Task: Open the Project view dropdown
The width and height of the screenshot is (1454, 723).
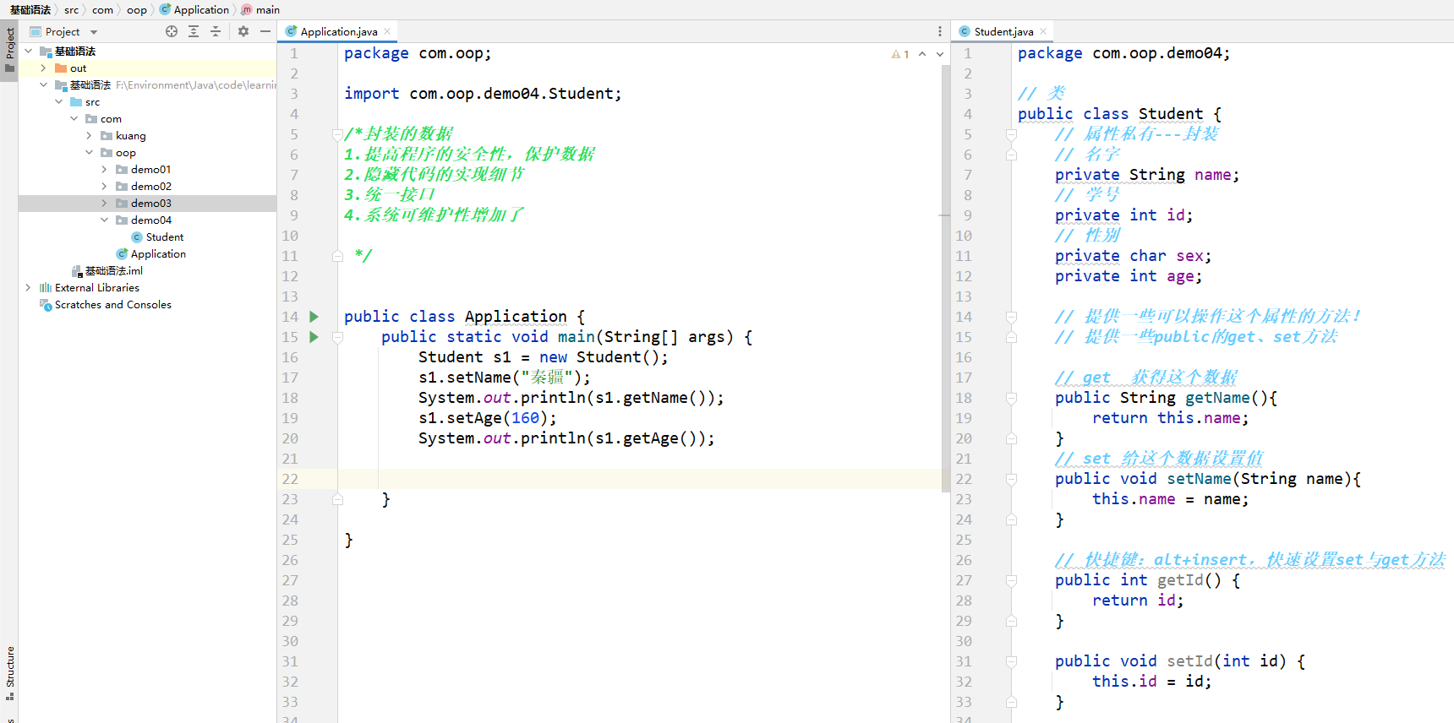Action: (94, 32)
